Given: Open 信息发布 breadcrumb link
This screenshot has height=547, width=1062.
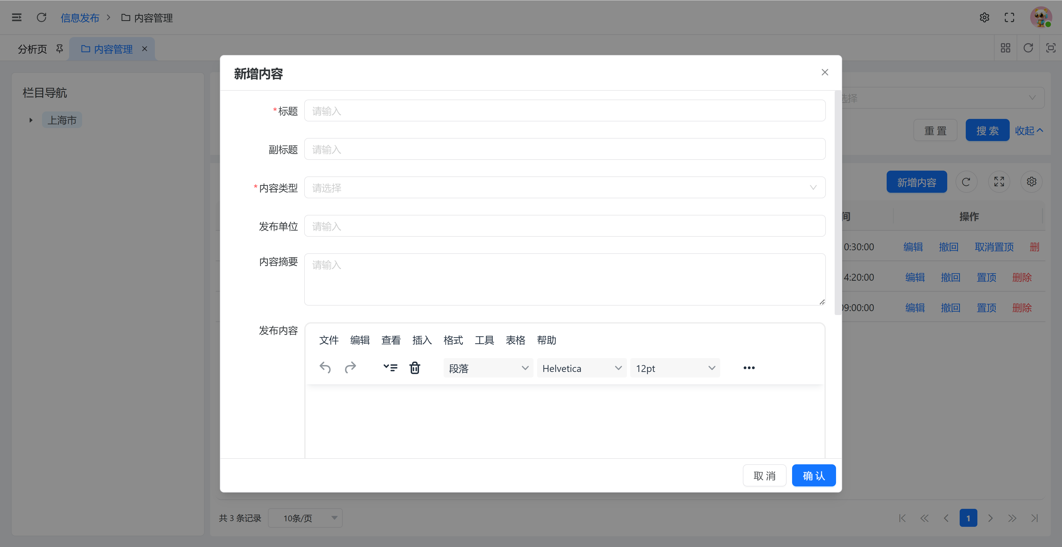Looking at the screenshot, I should (x=80, y=18).
